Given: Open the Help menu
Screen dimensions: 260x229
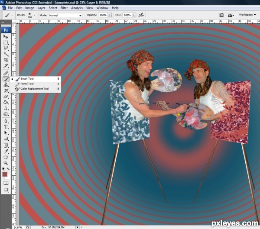Looking at the screenshot, I should pos(115,8).
